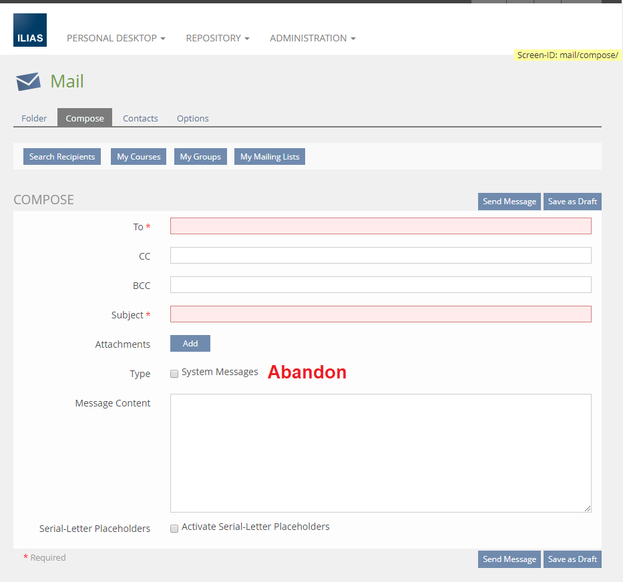
Task: Open the Contacts tab
Action: click(x=140, y=118)
